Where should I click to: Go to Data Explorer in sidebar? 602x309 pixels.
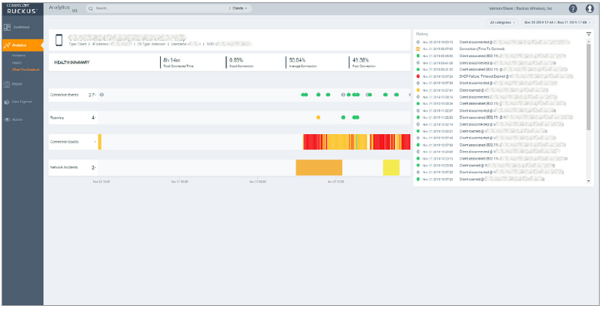click(x=22, y=102)
